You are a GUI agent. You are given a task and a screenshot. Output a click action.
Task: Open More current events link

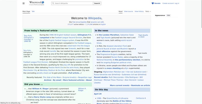click(119, 85)
